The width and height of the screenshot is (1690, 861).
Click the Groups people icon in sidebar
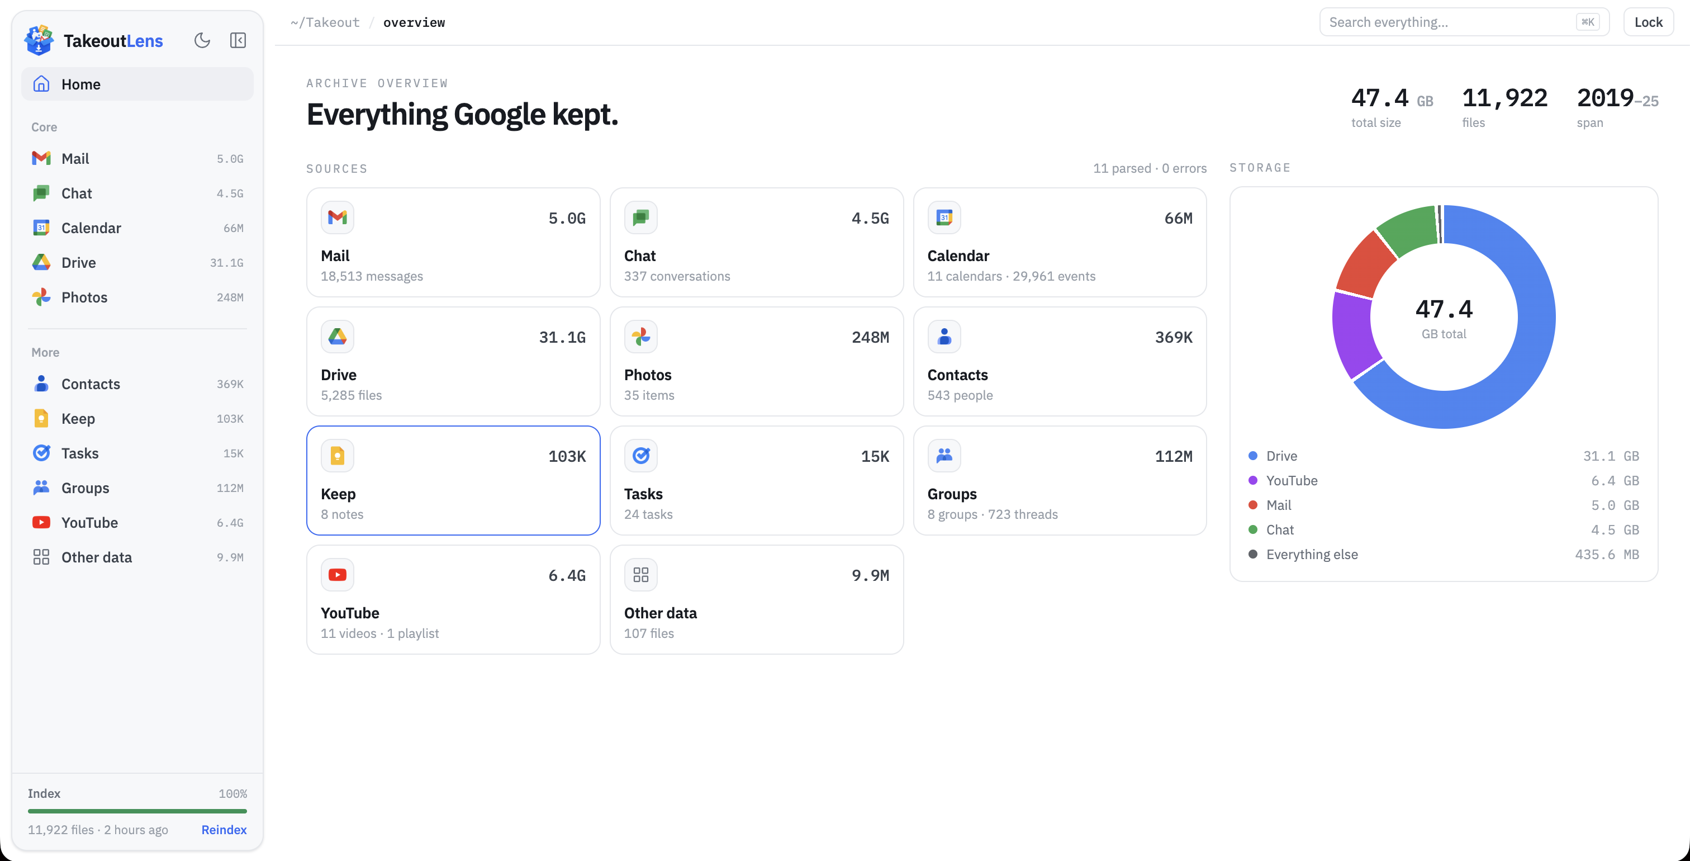coord(41,488)
